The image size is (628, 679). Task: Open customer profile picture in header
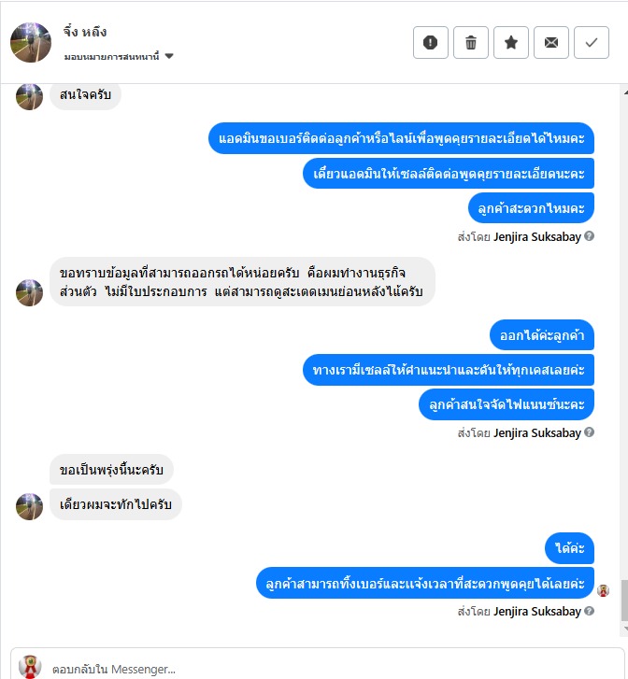30,42
